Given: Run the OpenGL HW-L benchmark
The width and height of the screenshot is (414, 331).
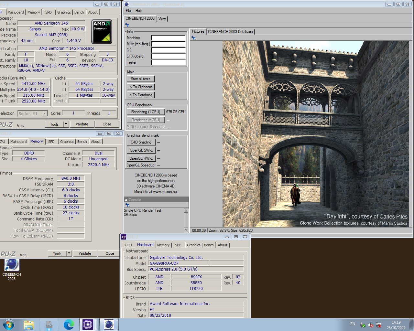Looking at the screenshot, I should pos(141,158).
